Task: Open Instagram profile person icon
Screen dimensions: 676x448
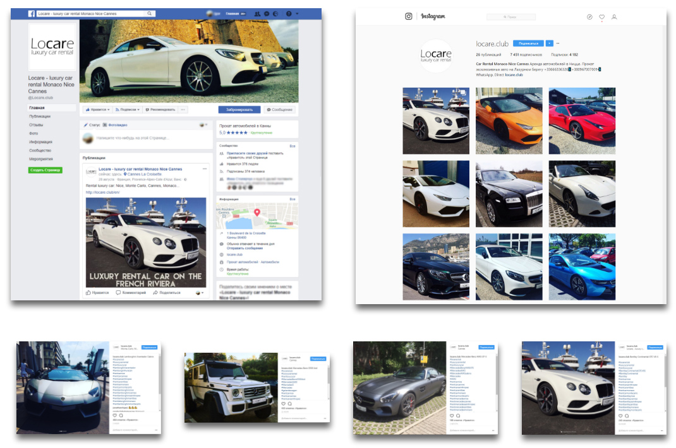Action: (x=614, y=17)
